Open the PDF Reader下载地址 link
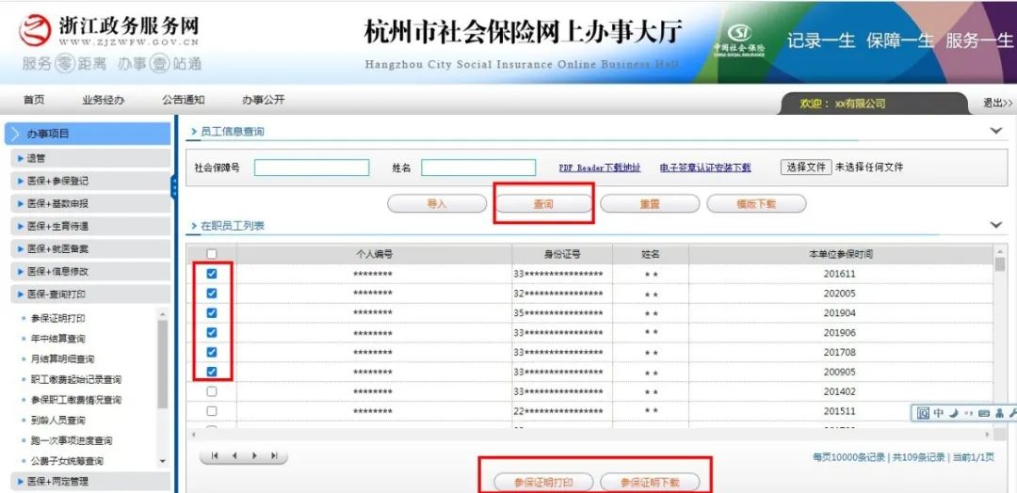1017x493 pixels. pos(600,167)
